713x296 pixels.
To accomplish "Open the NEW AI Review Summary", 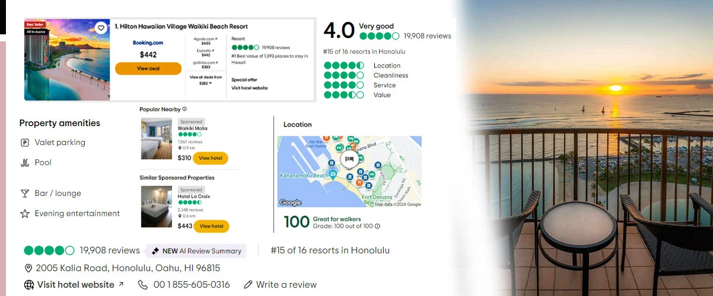I will pos(196,251).
